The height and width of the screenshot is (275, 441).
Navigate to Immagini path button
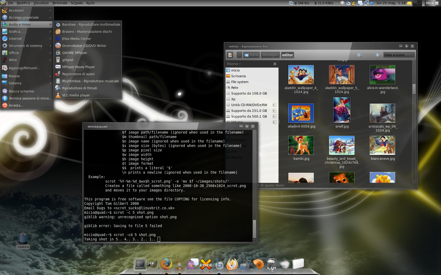(270, 55)
